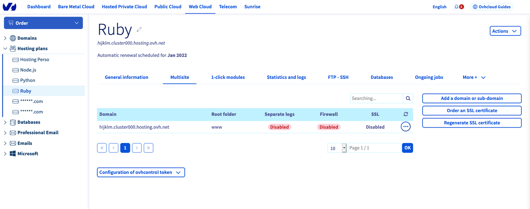This screenshot has width=530, height=209.
Task: Click the Domains globe icon
Action: tap(13, 38)
